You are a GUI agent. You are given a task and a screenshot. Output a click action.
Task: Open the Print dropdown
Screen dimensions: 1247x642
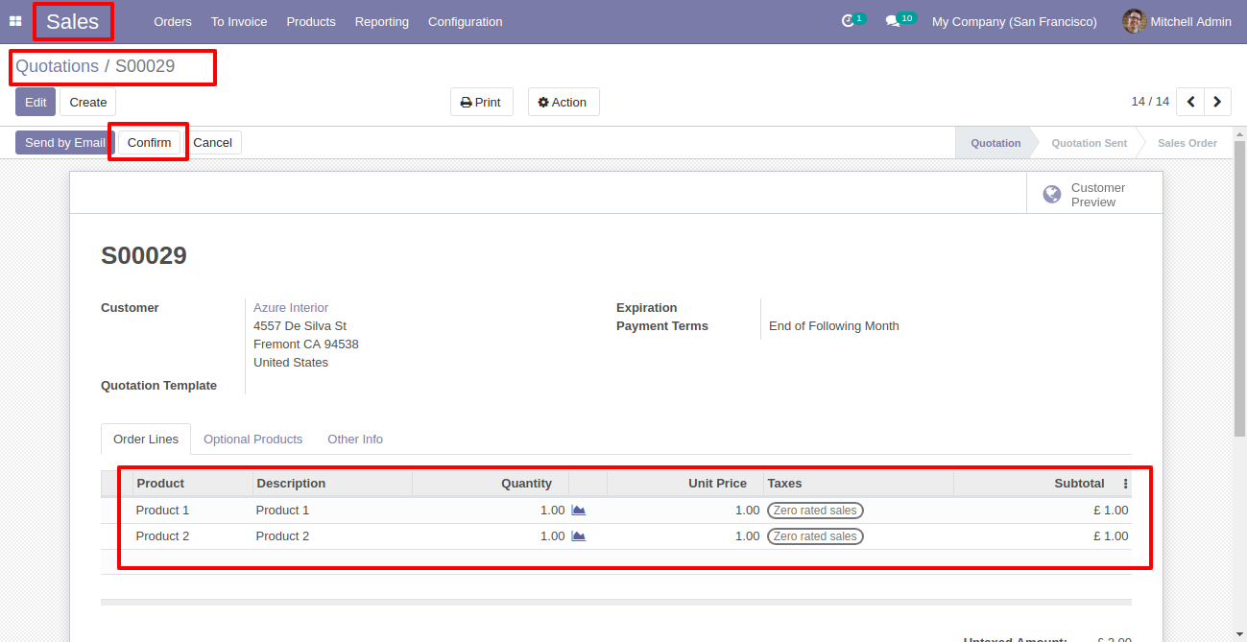coord(482,102)
